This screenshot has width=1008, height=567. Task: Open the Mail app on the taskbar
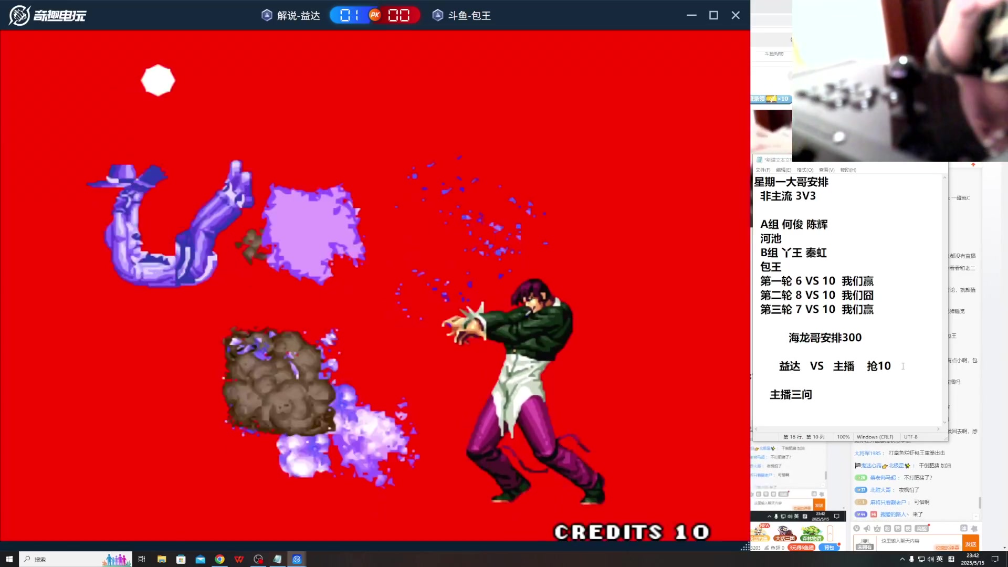[x=200, y=559]
